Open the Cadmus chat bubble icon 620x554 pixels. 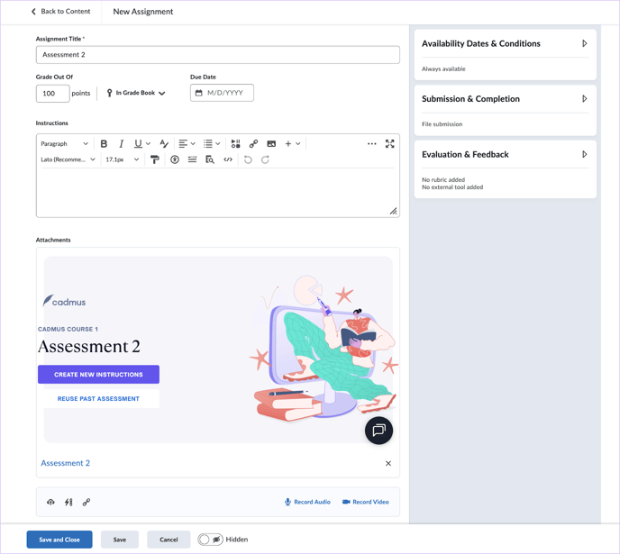click(x=378, y=431)
